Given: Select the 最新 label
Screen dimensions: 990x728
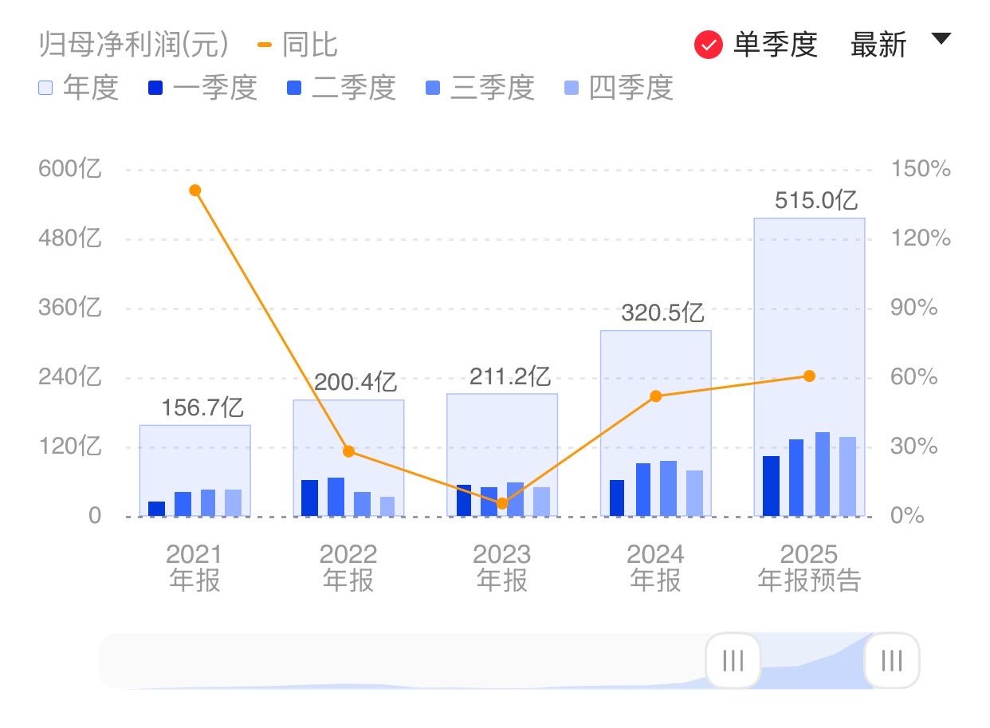Looking at the screenshot, I should click(878, 45).
